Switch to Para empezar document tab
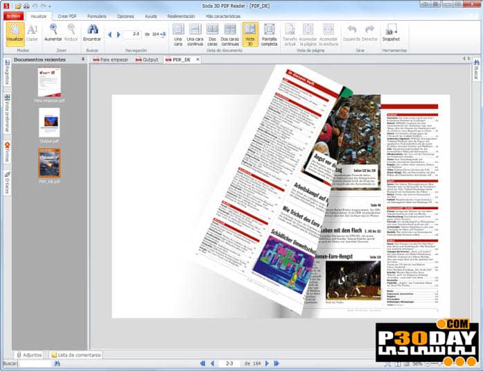This screenshot has height=371, width=483. point(111,60)
